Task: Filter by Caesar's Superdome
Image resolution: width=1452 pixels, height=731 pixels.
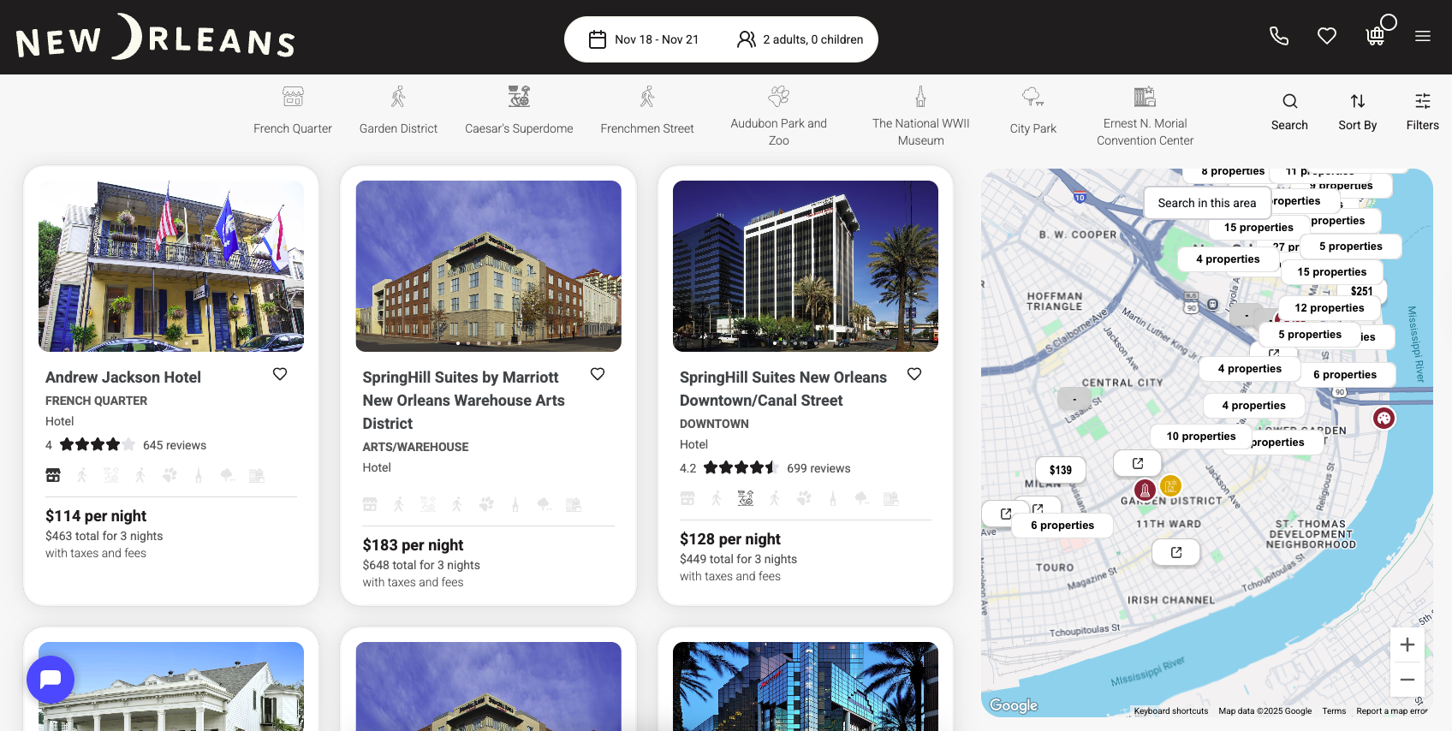Action: (519, 110)
